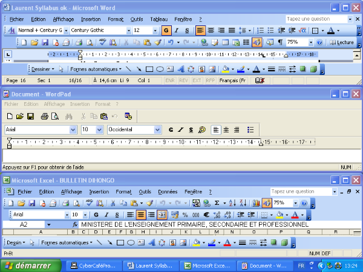Screen dimensions: 363x272
Task: Click the Percent style button in Excel
Action: tap(185, 215)
